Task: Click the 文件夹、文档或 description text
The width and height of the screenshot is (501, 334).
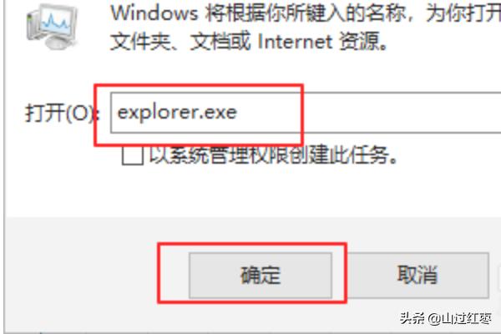Action: click(x=180, y=42)
